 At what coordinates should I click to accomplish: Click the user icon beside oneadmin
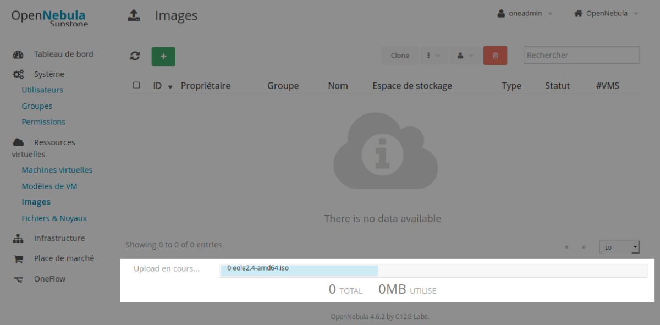coord(501,13)
